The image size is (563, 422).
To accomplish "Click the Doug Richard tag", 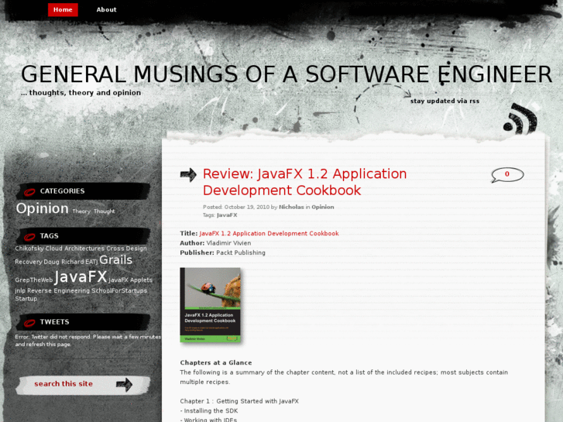I will tap(64, 262).
